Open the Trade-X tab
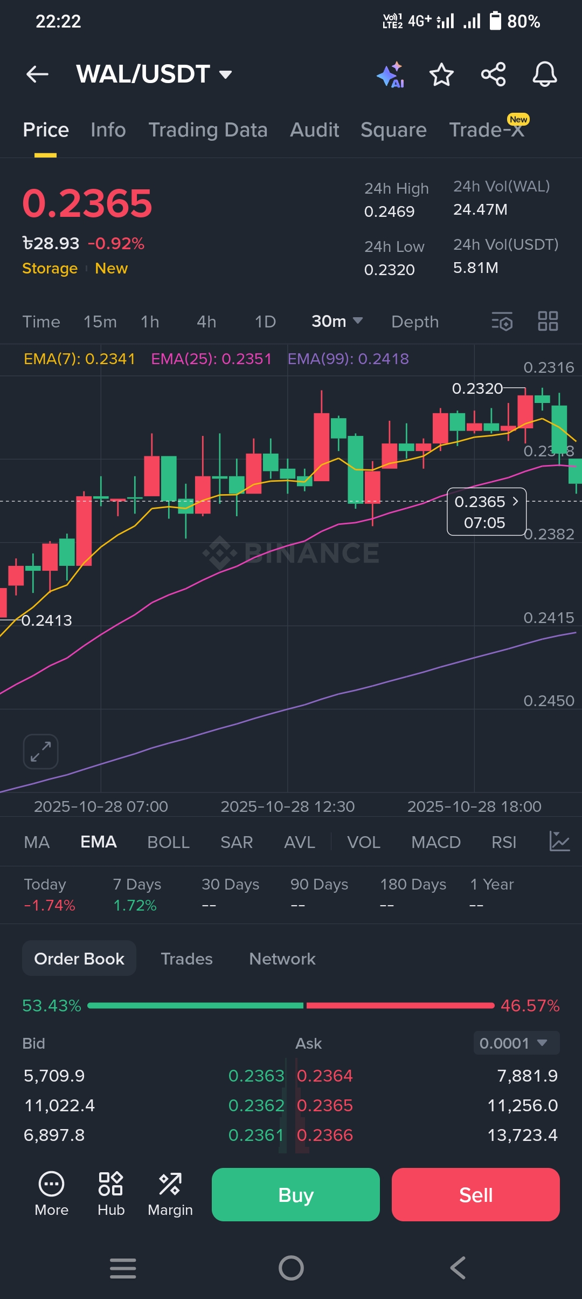Viewport: 582px width, 1299px height. click(x=487, y=130)
